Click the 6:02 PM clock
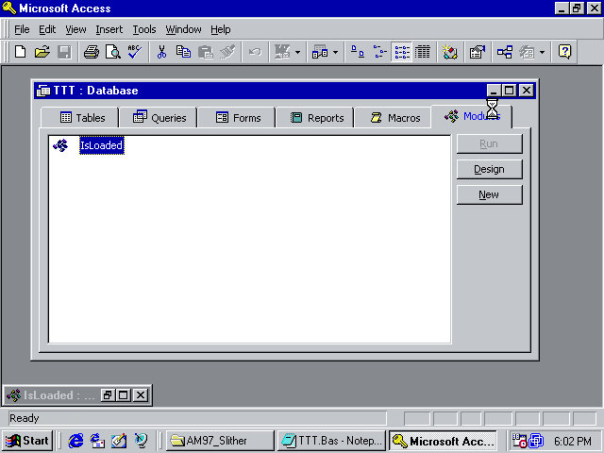Viewport: 604px width, 453px height. [573, 441]
